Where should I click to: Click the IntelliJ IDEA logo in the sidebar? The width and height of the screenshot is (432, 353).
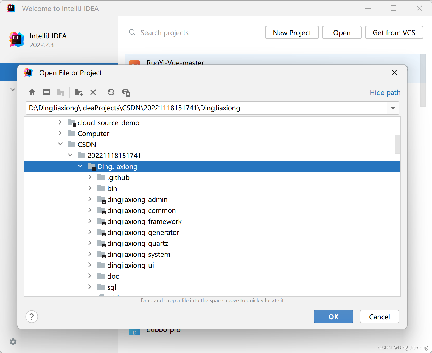tap(16, 39)
